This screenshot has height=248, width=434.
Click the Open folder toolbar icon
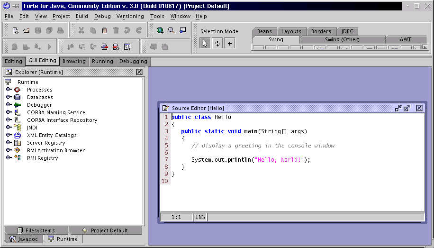pyautogui.click(x=26, y=30)
